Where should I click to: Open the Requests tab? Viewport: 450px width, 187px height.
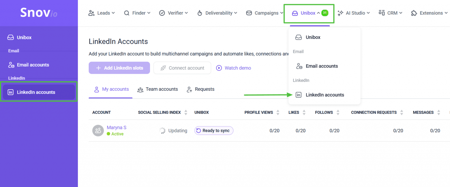point(201,89)
